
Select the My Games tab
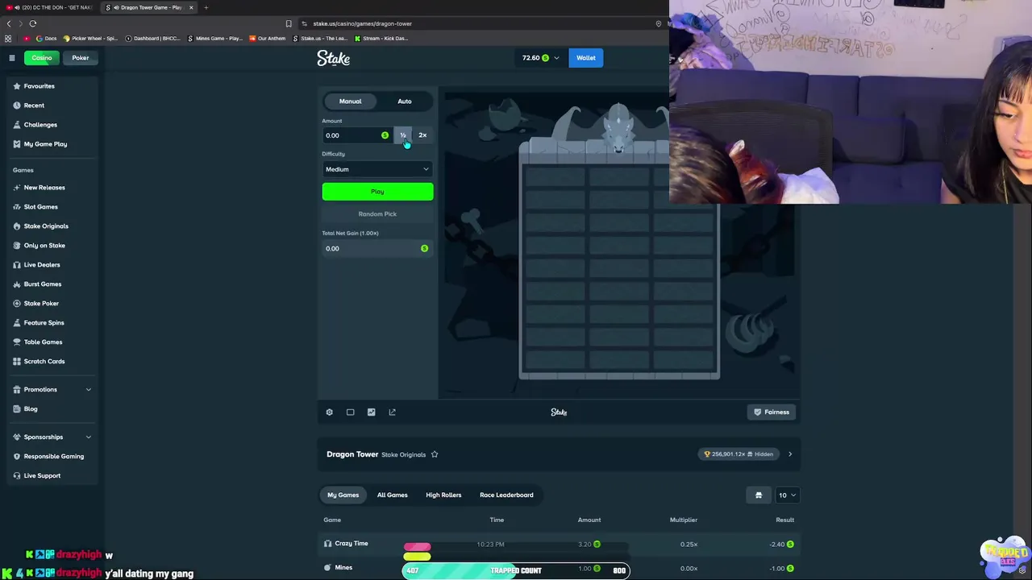tap(343, 495)
